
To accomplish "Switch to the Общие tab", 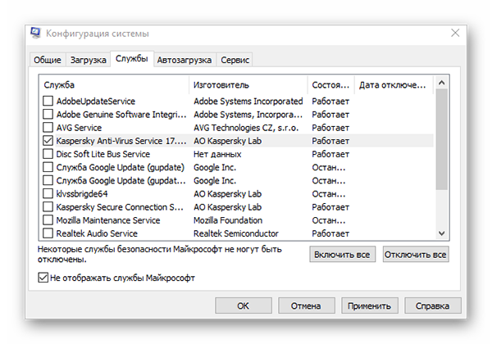I will (48, 60).
